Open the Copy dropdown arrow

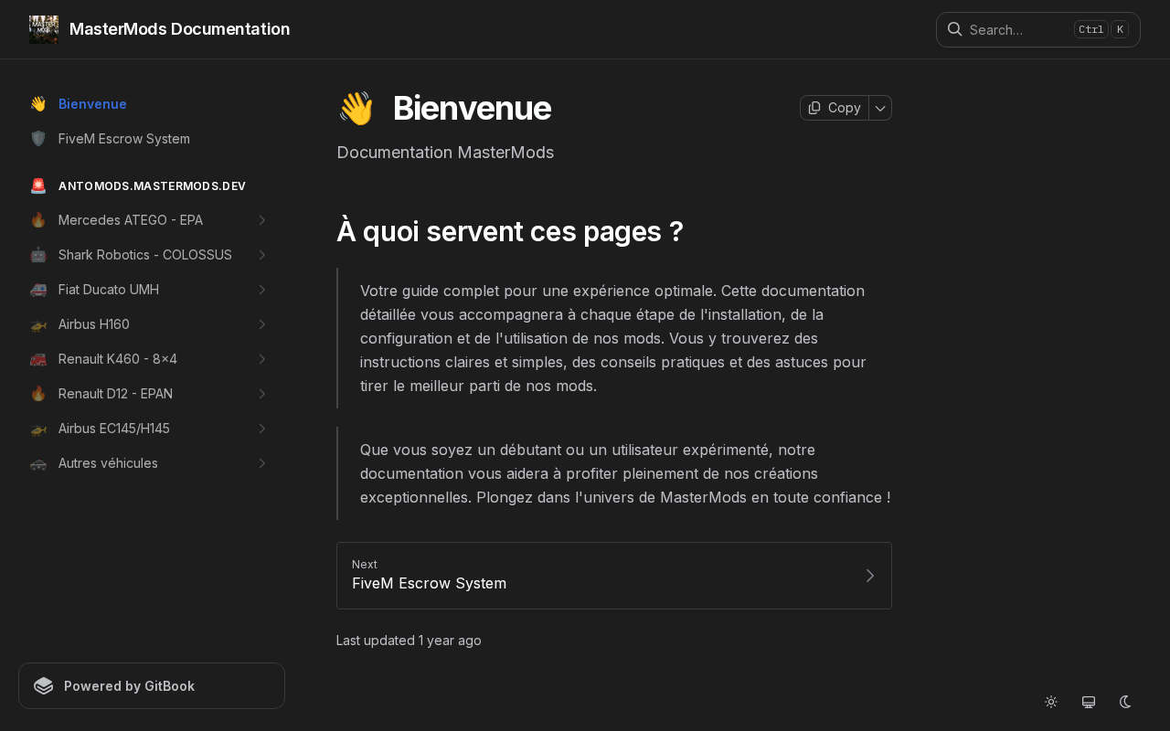tap(880, 108)
